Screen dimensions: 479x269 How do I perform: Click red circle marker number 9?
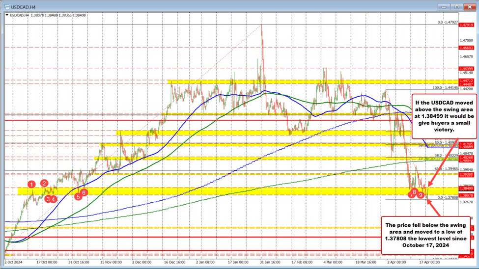421,195
